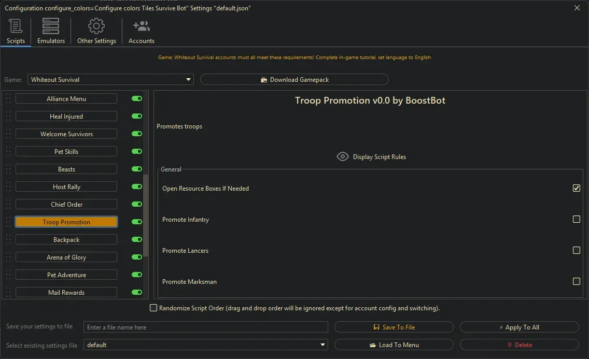Image resolution: width=589 pixels, height=359 pixels.
Task: Click the file name input field
Action: tap(206, 327)
